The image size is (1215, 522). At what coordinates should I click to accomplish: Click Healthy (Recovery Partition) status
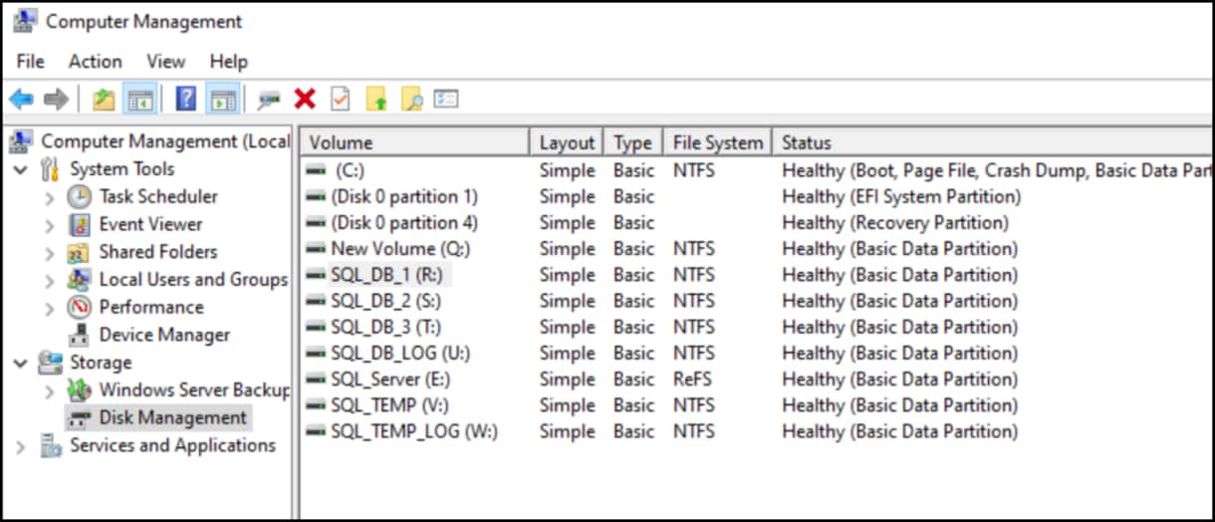click(x=895, y=222)
